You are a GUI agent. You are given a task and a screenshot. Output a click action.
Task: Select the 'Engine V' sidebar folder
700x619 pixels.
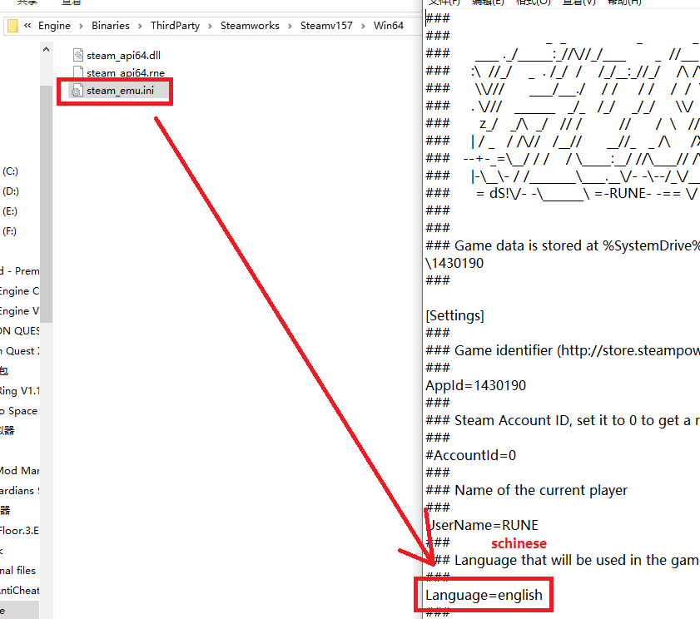(20, 311)
